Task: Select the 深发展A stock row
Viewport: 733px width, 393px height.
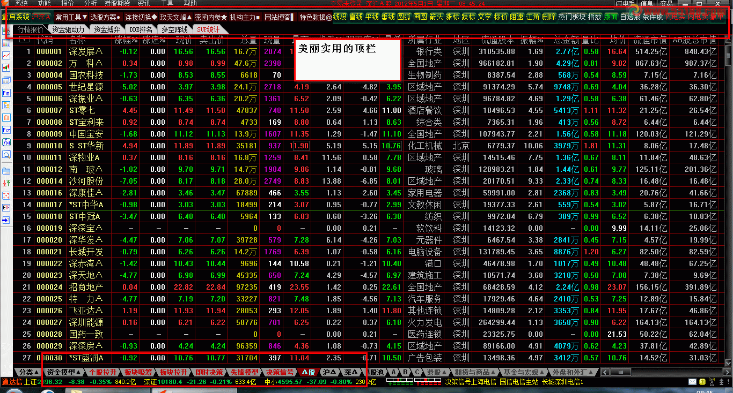Action: (x=368, y=51)
